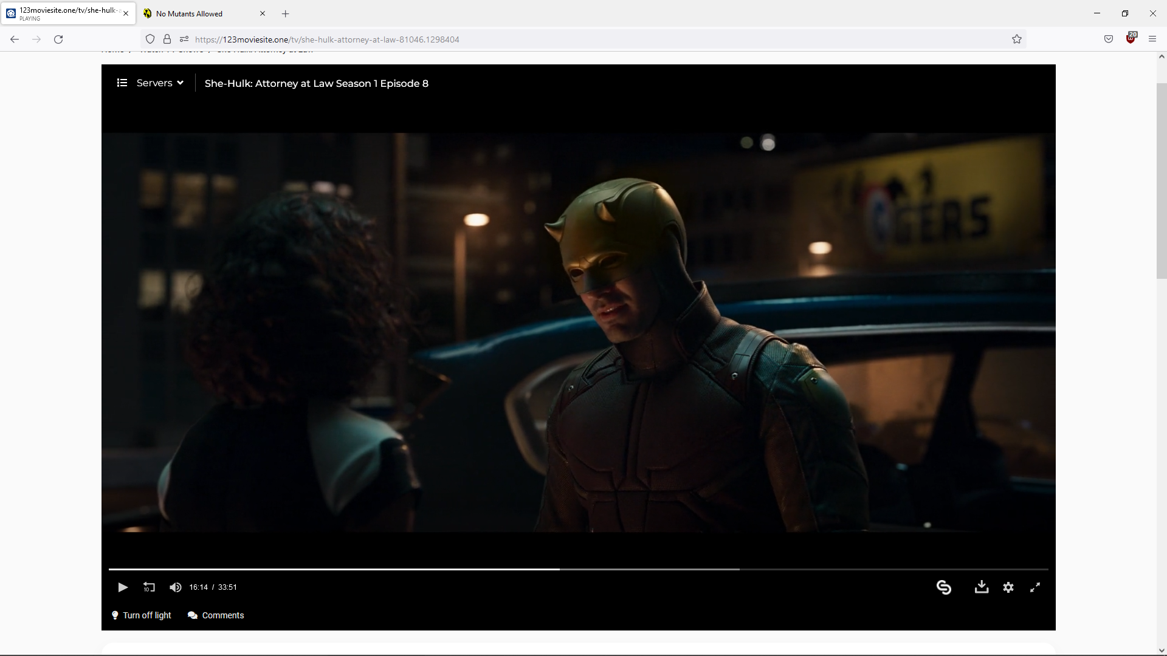
Task: Play the She-Hulk episode video
Action: pyautogui.click(x=123, y=587)
